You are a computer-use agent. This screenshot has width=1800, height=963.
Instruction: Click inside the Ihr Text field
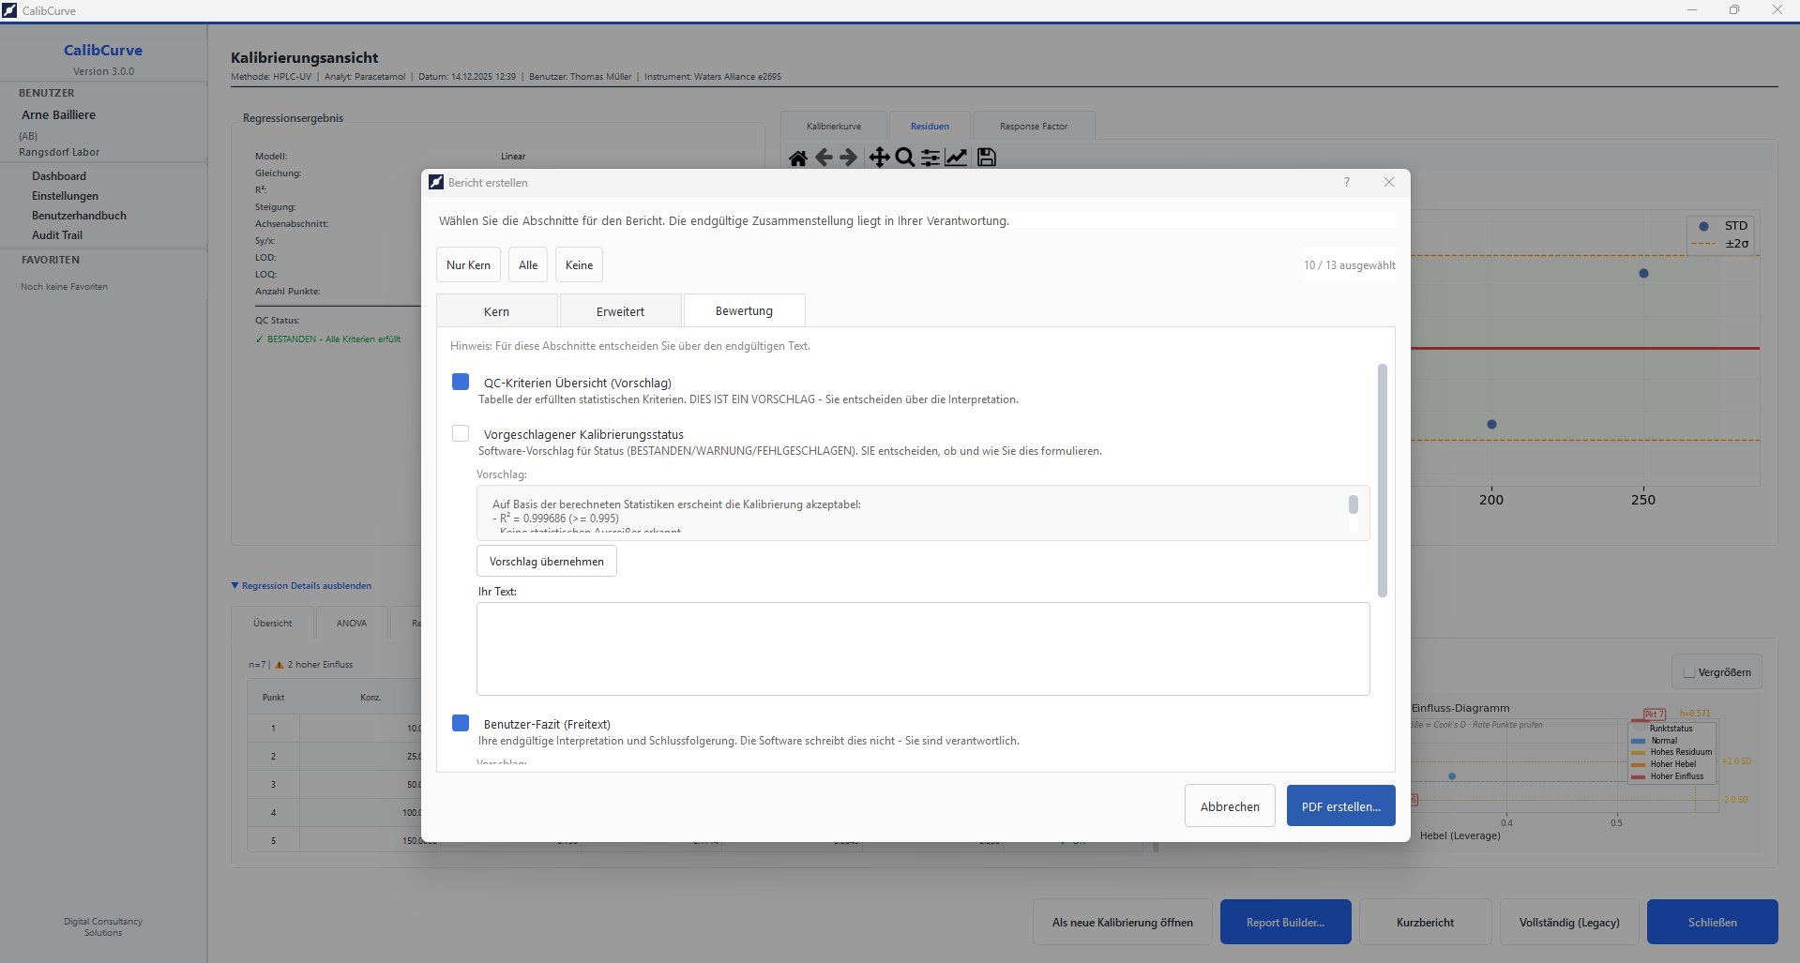pyautogui.click(x=922, y=648)
